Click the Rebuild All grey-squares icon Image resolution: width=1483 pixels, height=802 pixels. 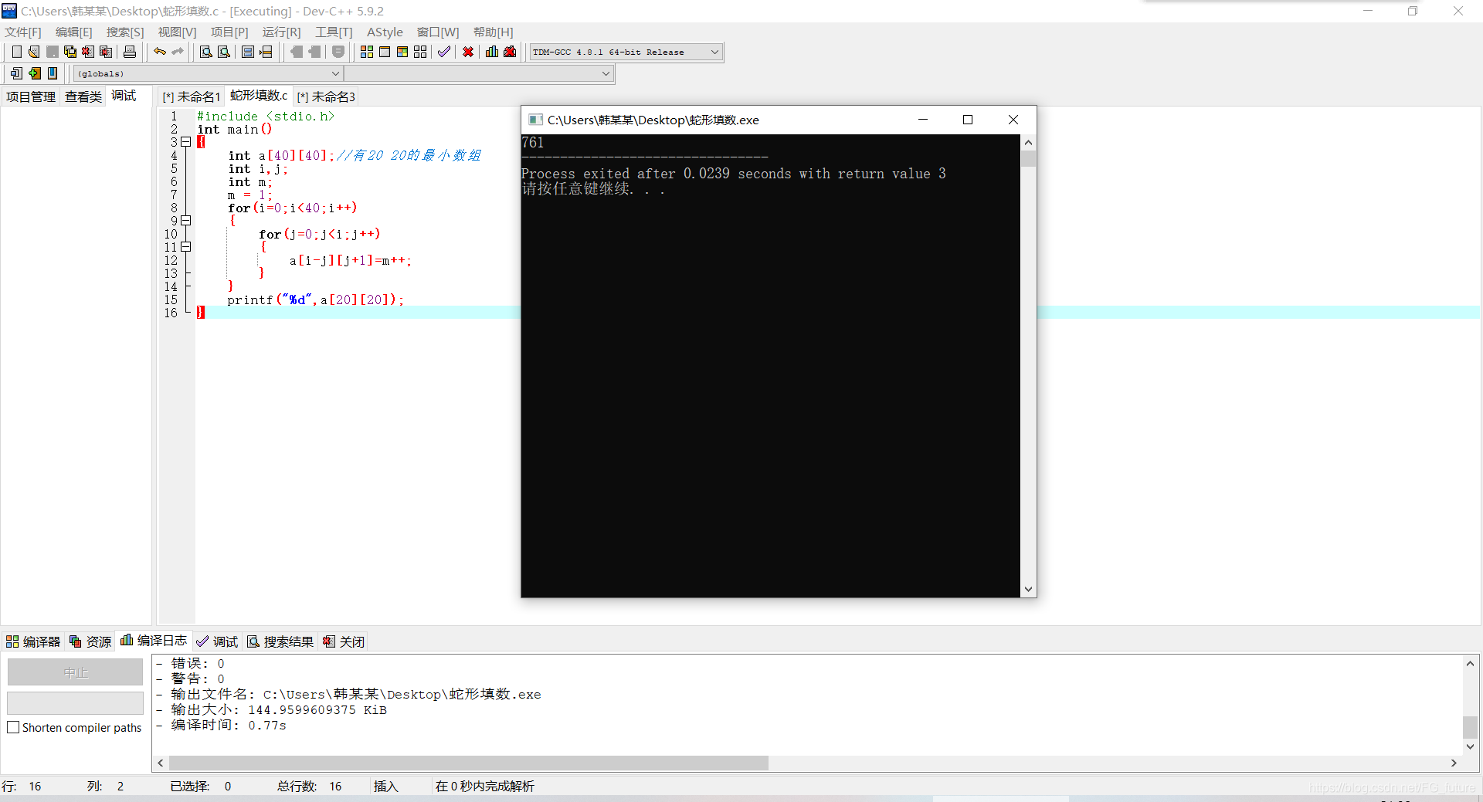(x=420, y=52)
